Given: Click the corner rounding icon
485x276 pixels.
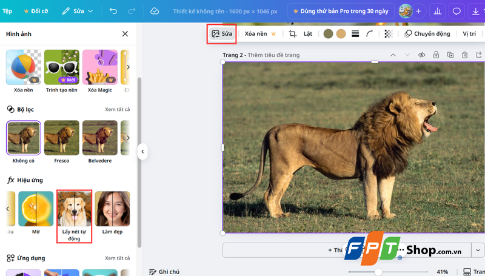Looking at the screenshot, I should pyautogui.click(x=370, y=34).
